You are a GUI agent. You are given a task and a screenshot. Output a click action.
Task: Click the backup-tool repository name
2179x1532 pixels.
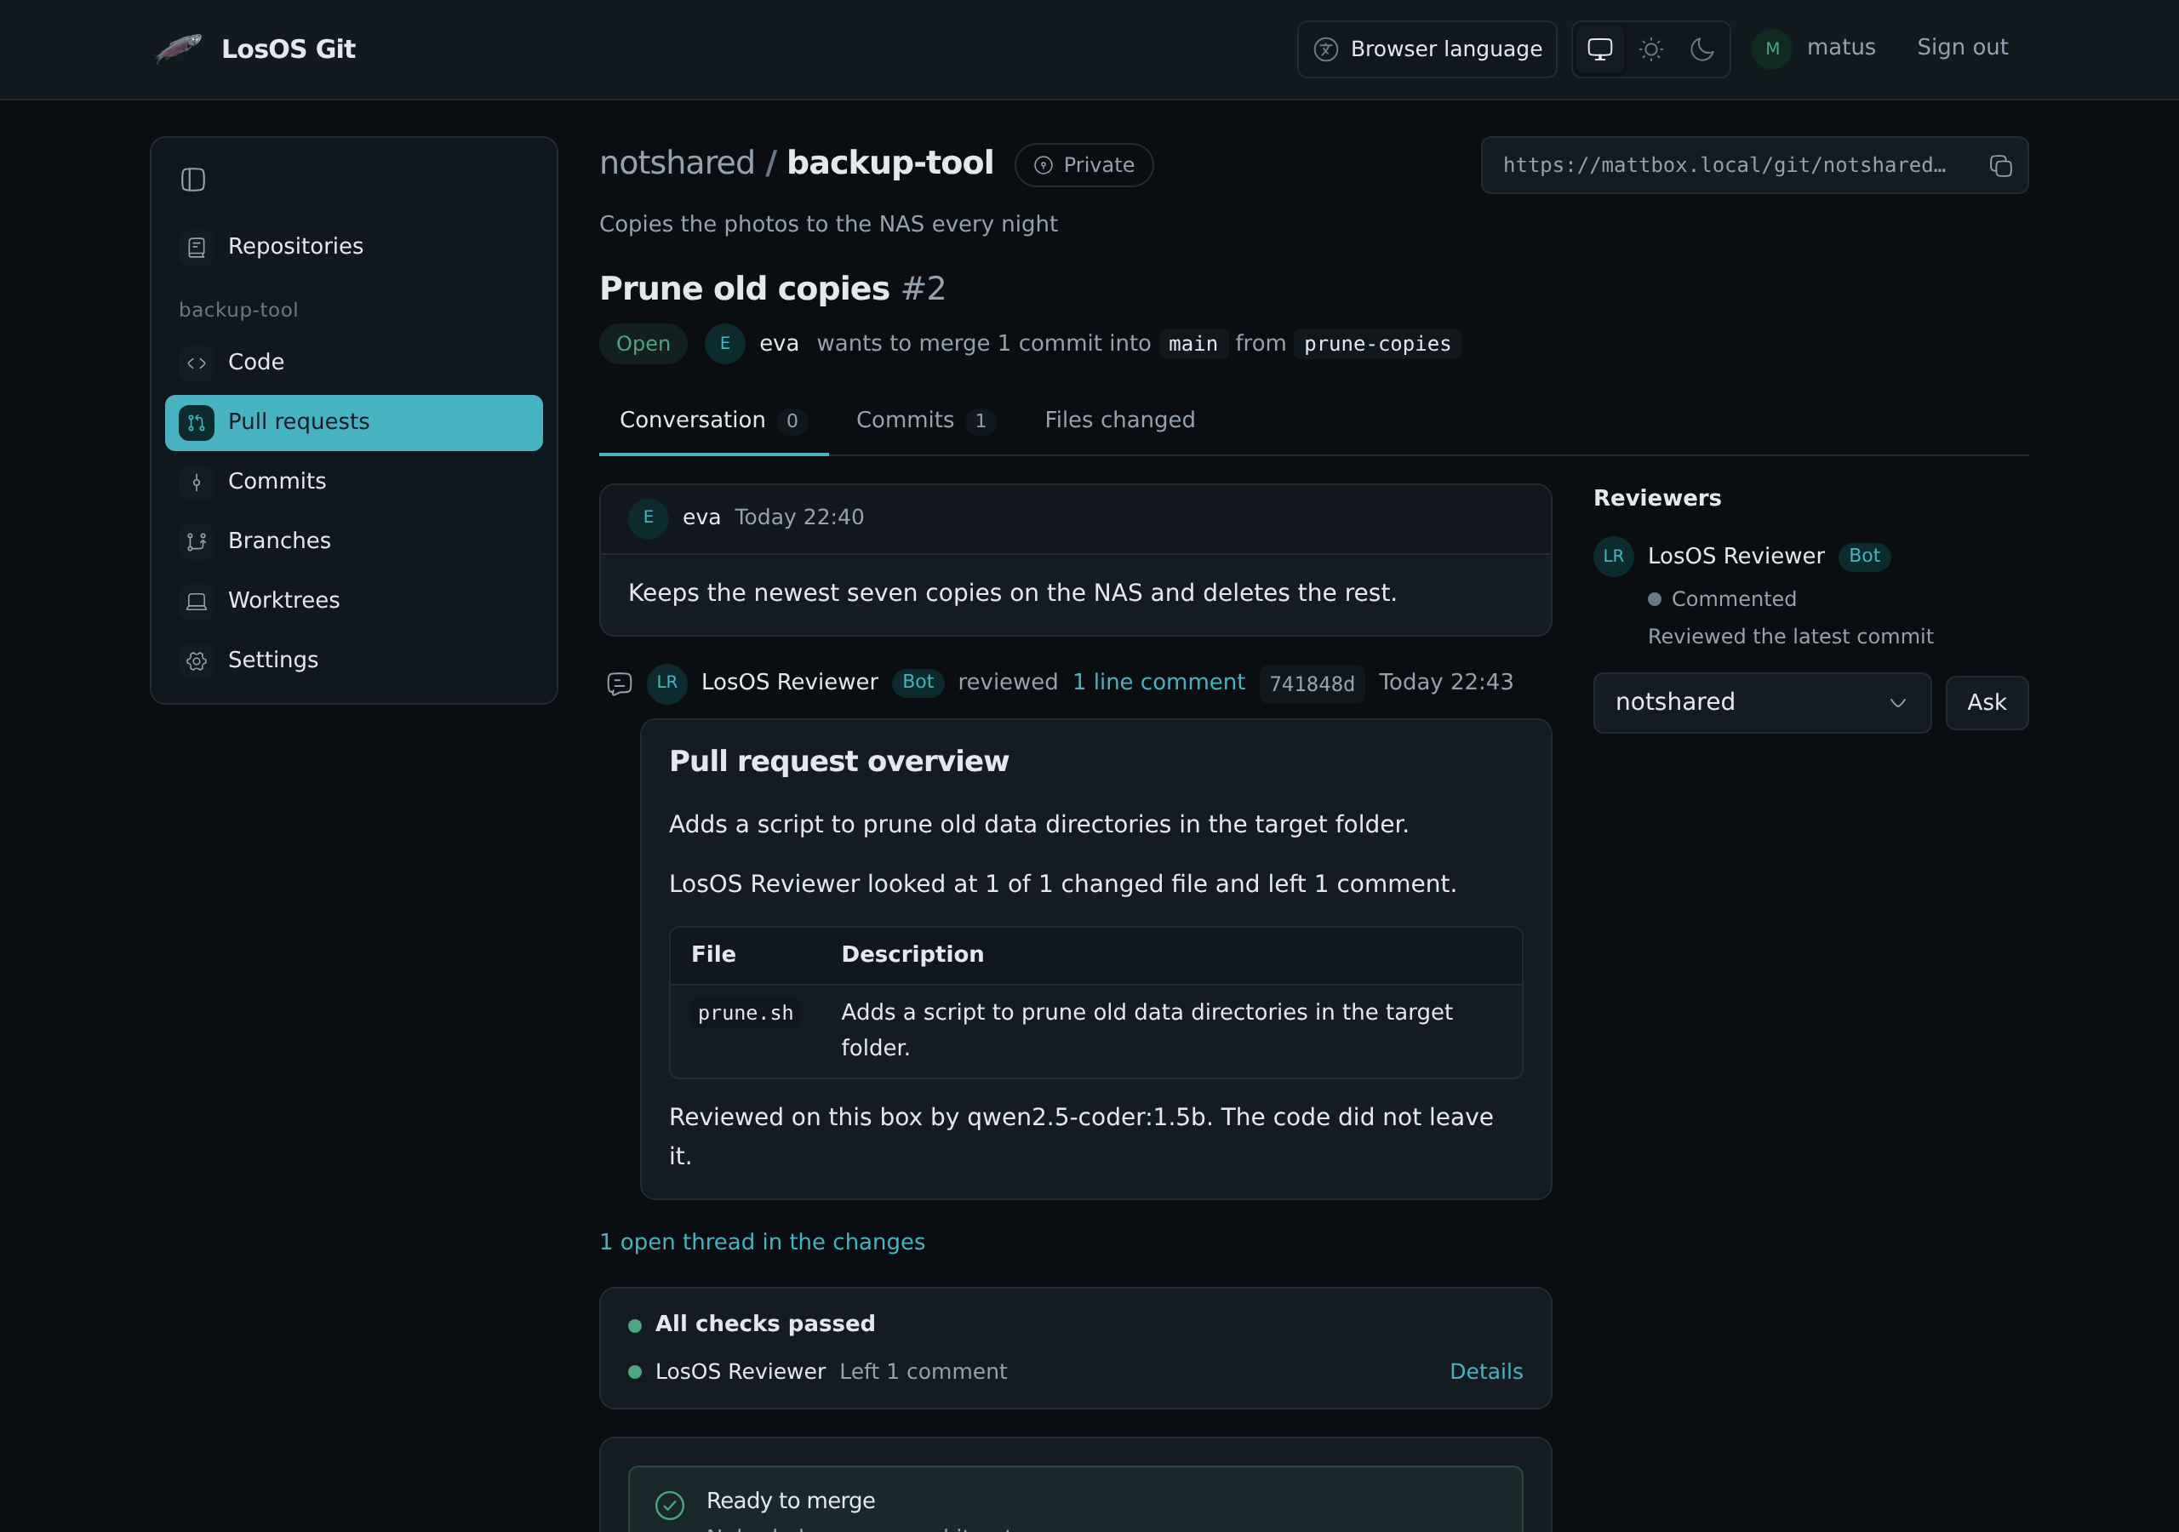889,163
